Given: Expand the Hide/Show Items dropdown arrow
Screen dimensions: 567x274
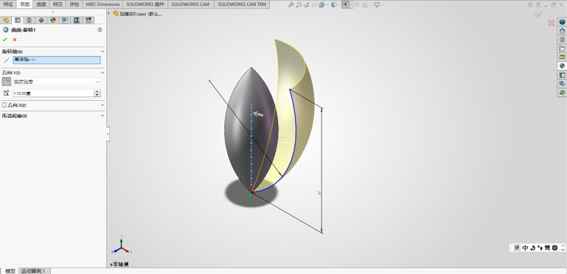Looking at the screenshot, I should click(x=351, y=4).
